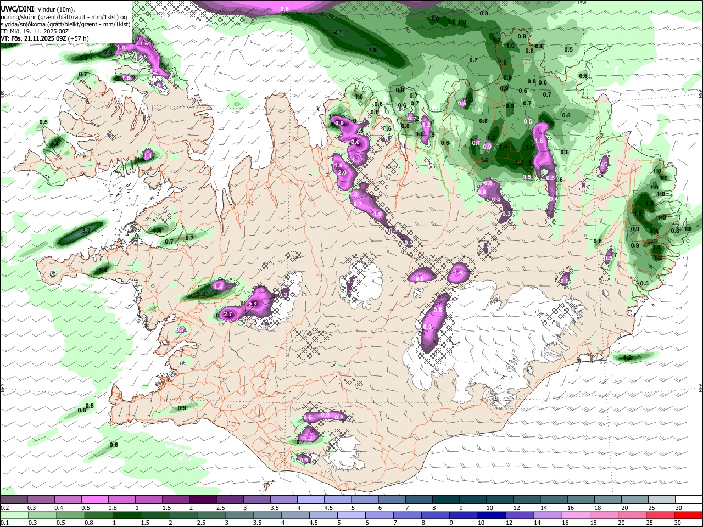Click the UWC/DINI title text
703x527 pixels.
point(16,9)
